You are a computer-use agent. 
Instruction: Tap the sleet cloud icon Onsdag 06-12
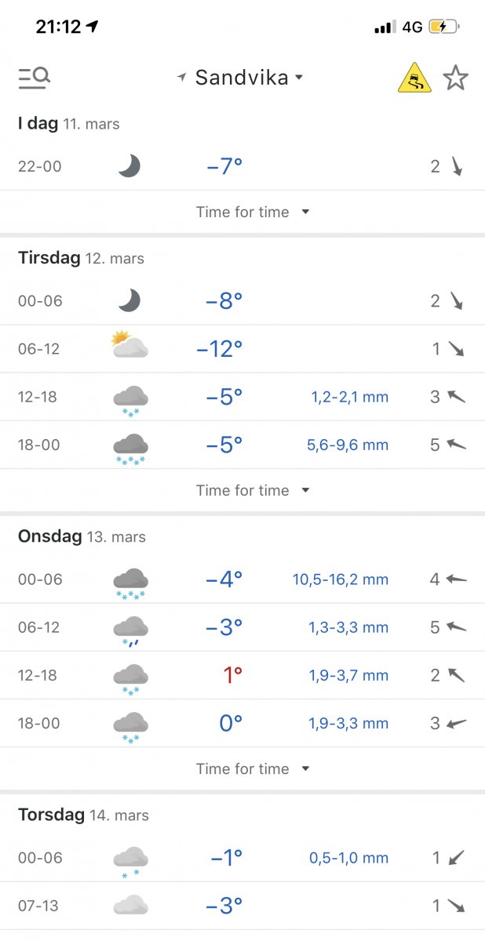130,630
